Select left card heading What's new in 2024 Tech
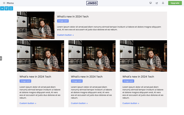 (x=35, y=77)
